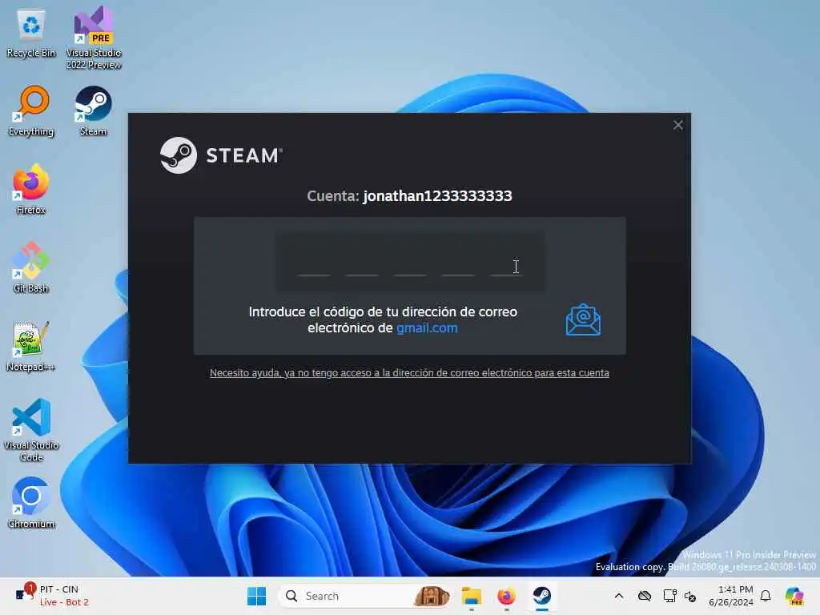Screen dimensions: 820x615
Task: Open the Copilot Preview icon
Action: tap(794, 596)
